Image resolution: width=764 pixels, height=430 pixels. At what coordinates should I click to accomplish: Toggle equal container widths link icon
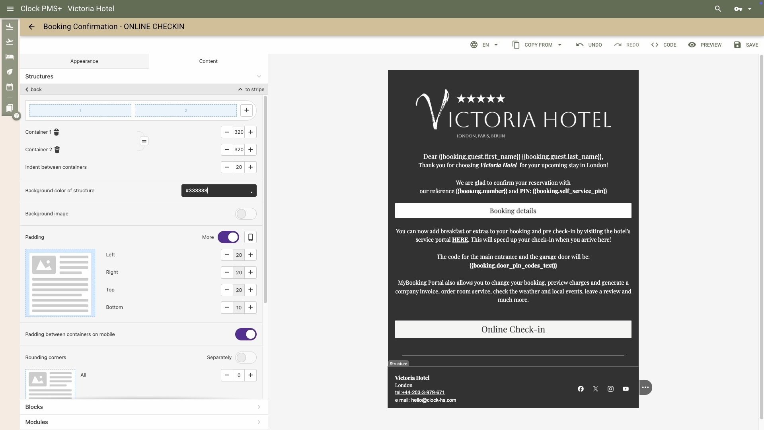point(144,141)
